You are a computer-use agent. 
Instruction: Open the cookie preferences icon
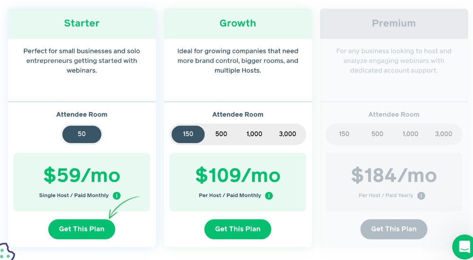pyautogui.click(x=7, y=251)
